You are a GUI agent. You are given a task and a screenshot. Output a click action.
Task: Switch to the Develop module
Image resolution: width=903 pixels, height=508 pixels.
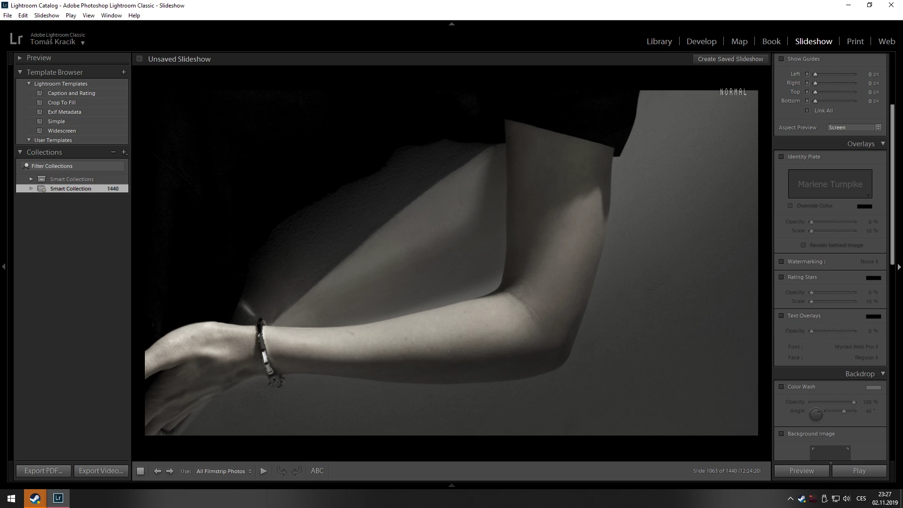(701, 41)
